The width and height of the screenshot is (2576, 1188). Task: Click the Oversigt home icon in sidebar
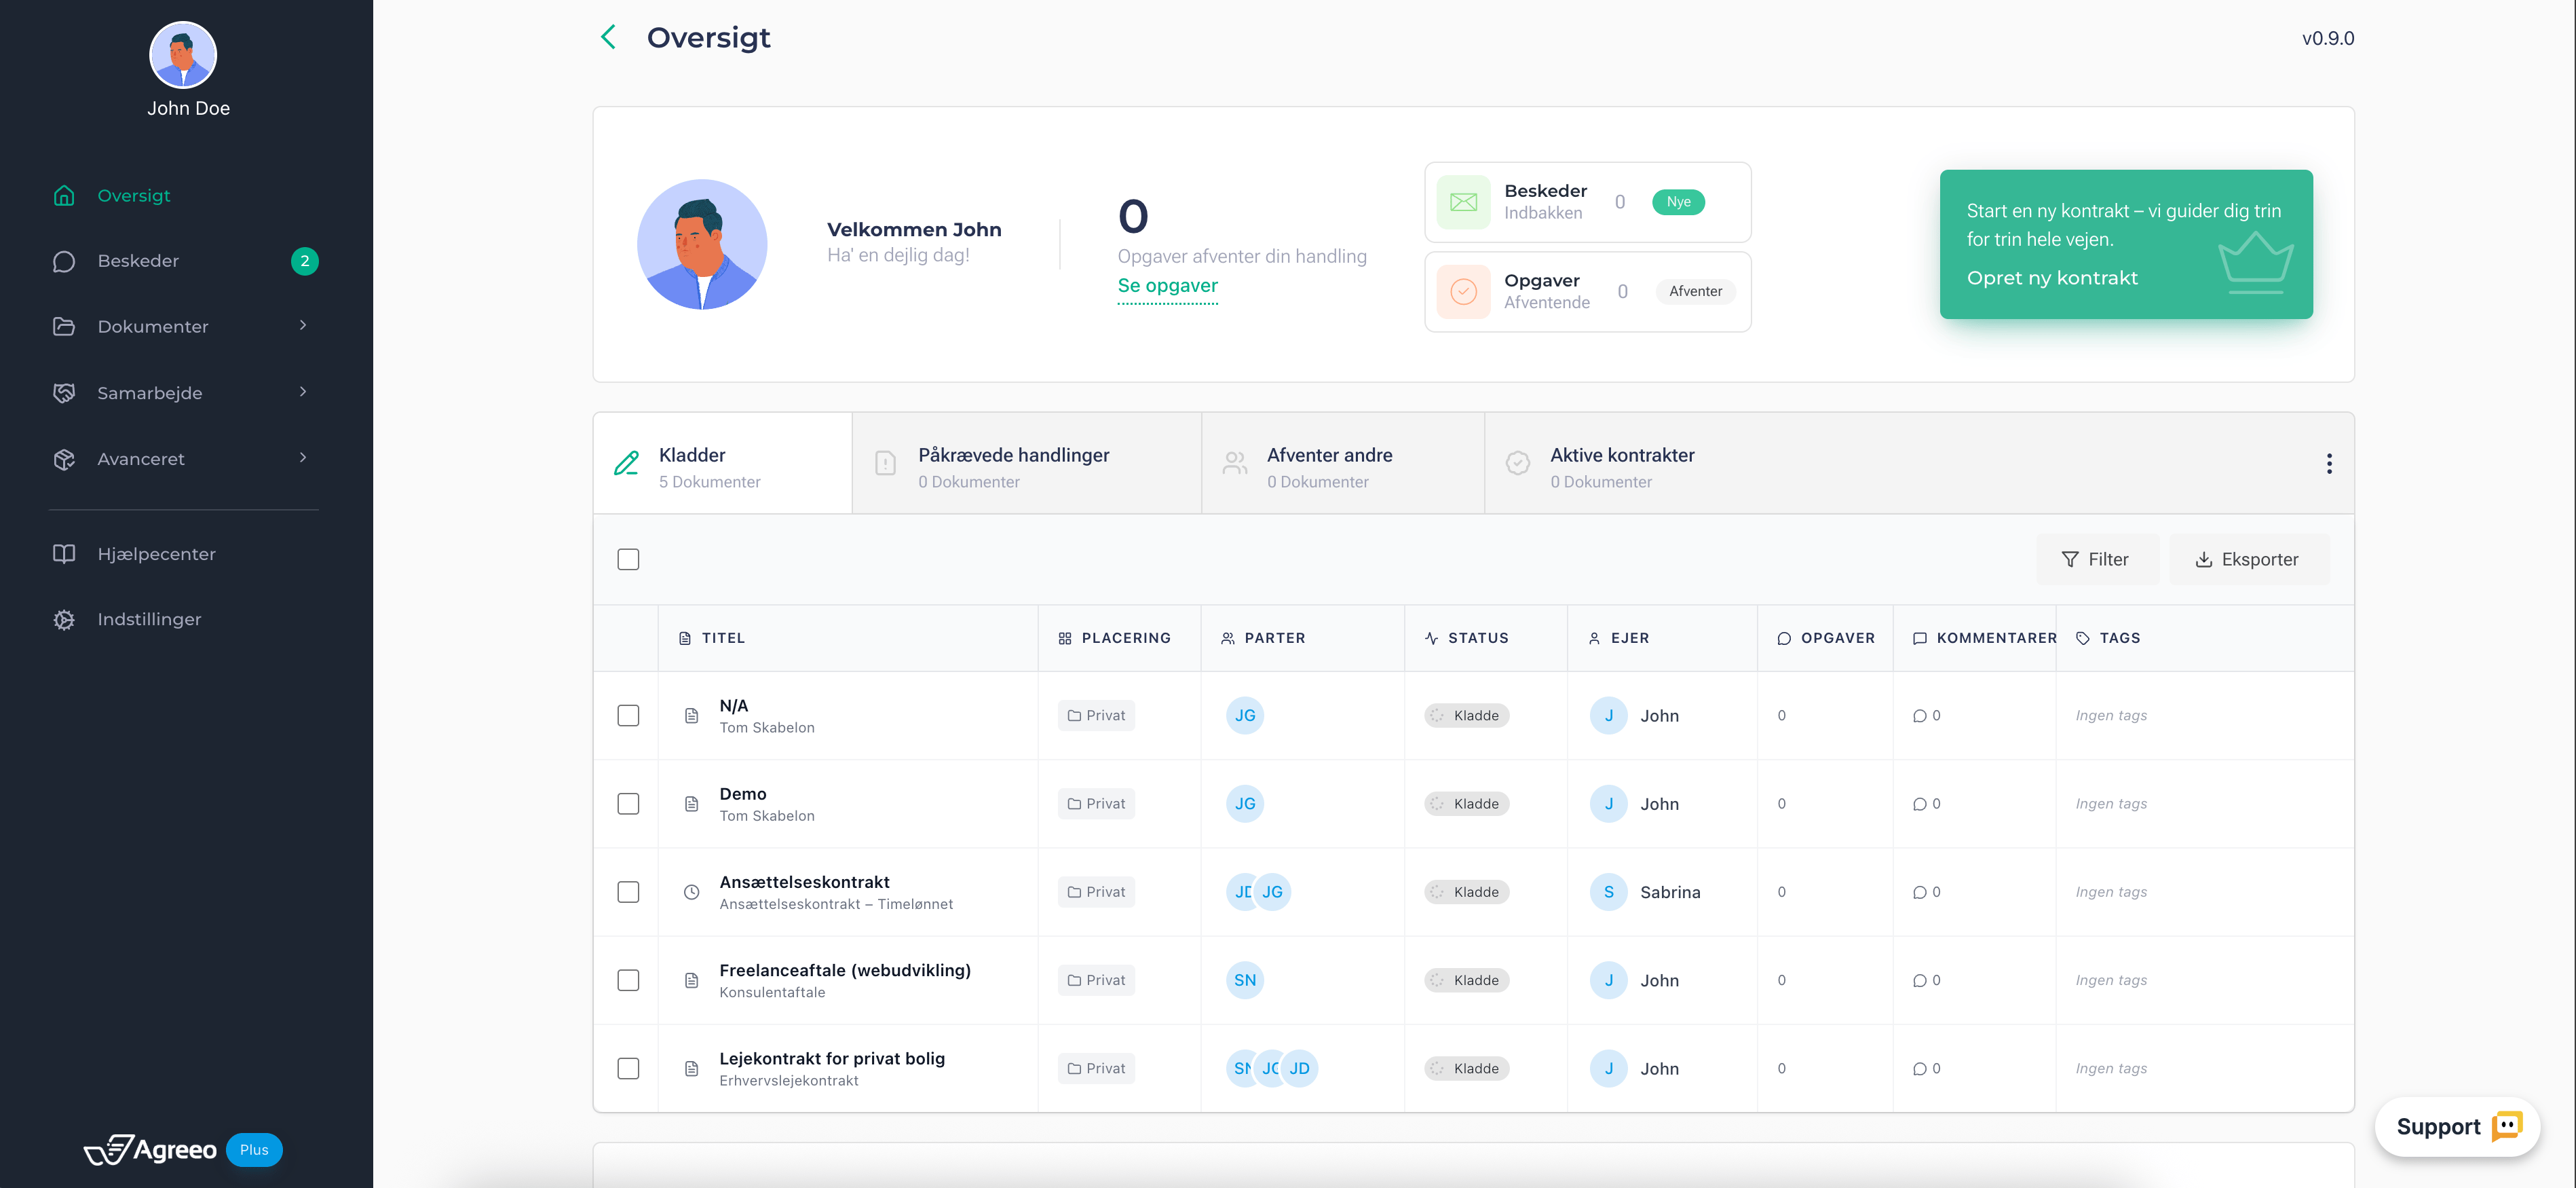click(64, 196)
